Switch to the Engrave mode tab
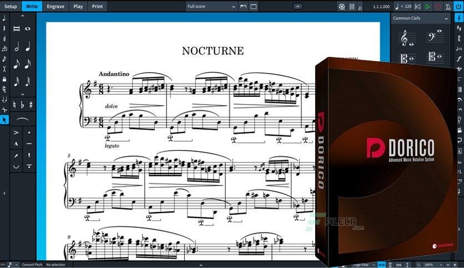This screenshot has width=464, height=268. click(54, 7)
